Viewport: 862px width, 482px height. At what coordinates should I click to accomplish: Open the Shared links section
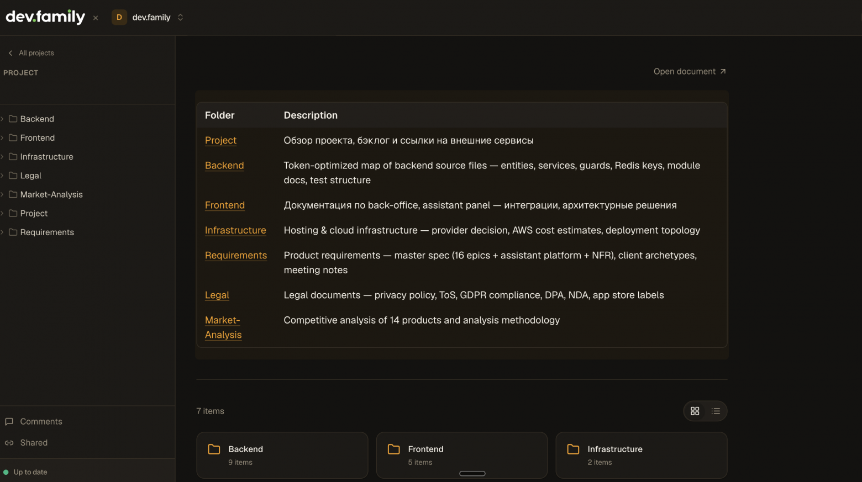click(x=27, y=443)
